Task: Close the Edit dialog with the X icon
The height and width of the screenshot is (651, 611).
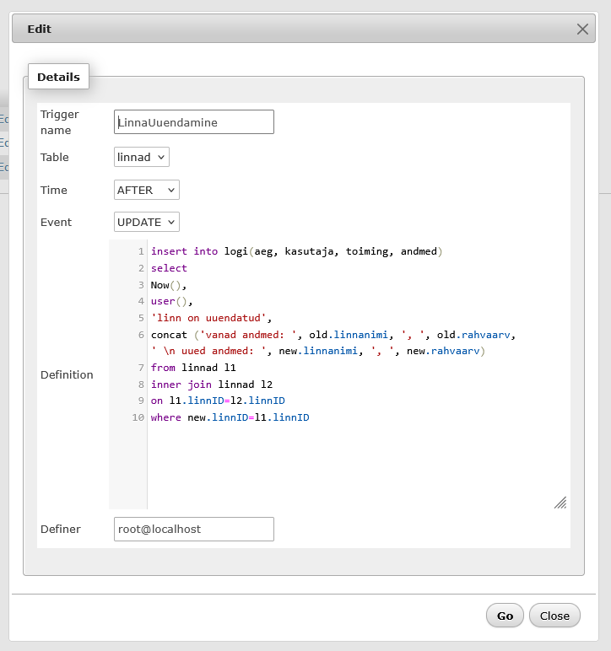Action: click(x=582, y=29)
